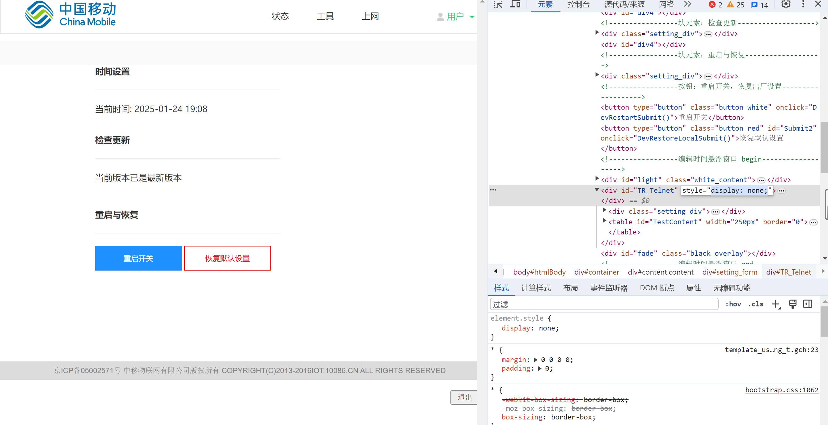Toggle the .cls class editor button

[x=755, y=304]
